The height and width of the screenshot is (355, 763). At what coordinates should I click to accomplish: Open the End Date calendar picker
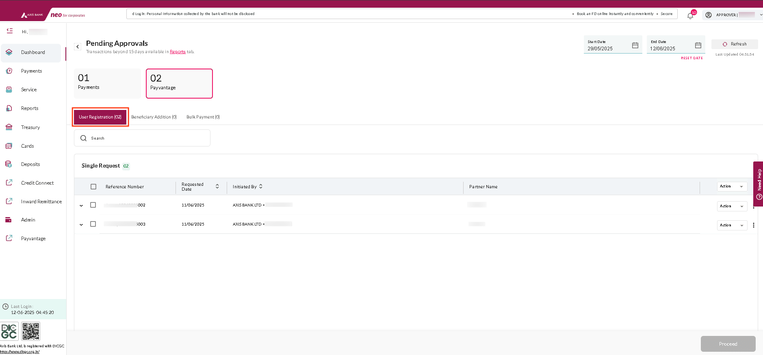pos(698,45)
